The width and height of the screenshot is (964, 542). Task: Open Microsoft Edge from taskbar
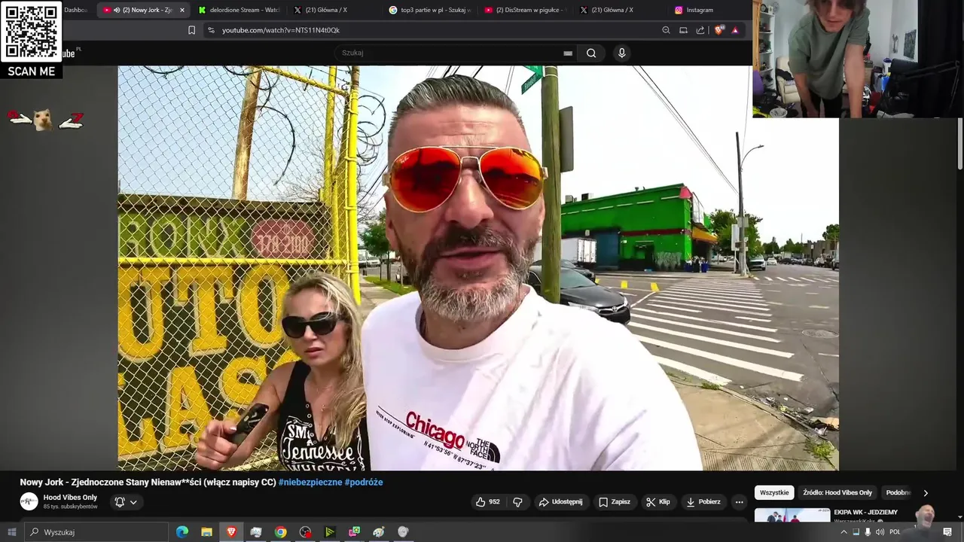[x=182, y=532]
